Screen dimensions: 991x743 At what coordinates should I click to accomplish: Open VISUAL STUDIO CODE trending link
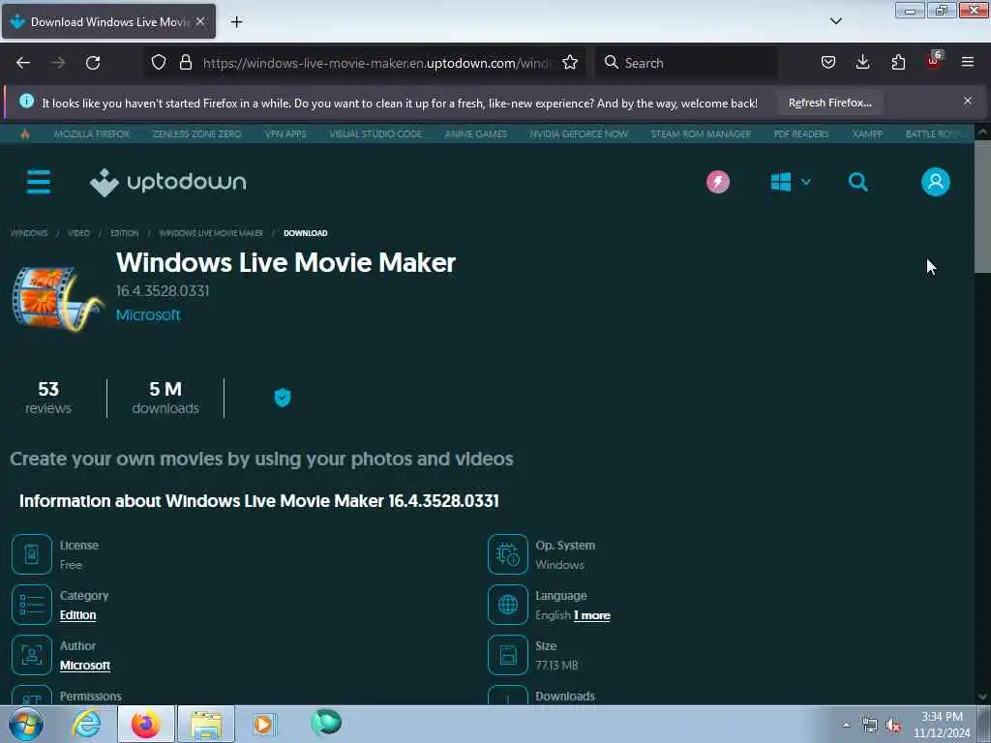375,134
